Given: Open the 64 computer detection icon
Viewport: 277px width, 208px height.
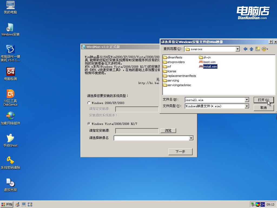Looking at the screenshot, I should pos(10,72).
